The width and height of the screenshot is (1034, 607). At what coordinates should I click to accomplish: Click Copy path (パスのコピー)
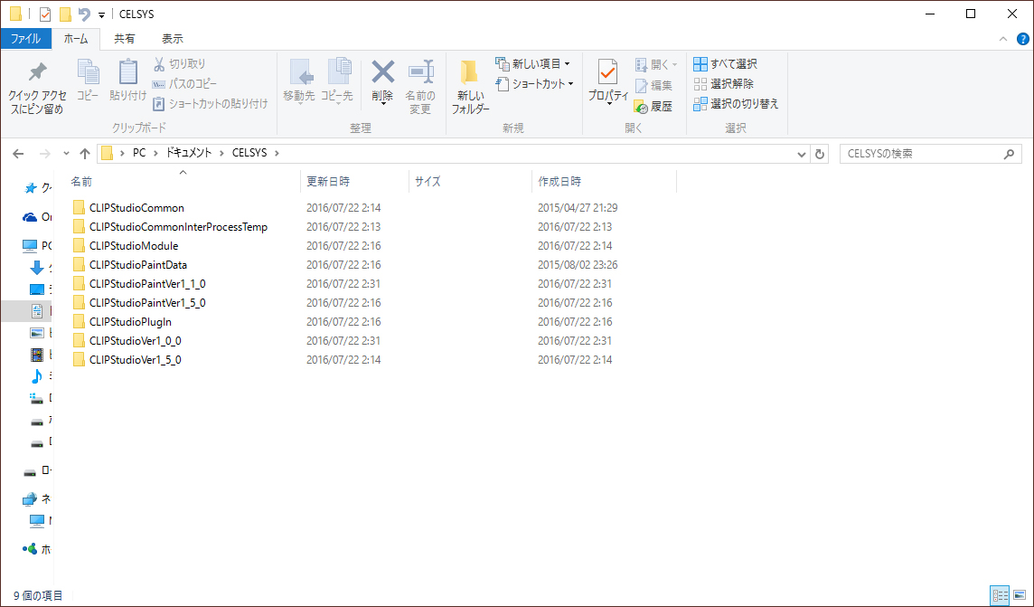[184, 84]
